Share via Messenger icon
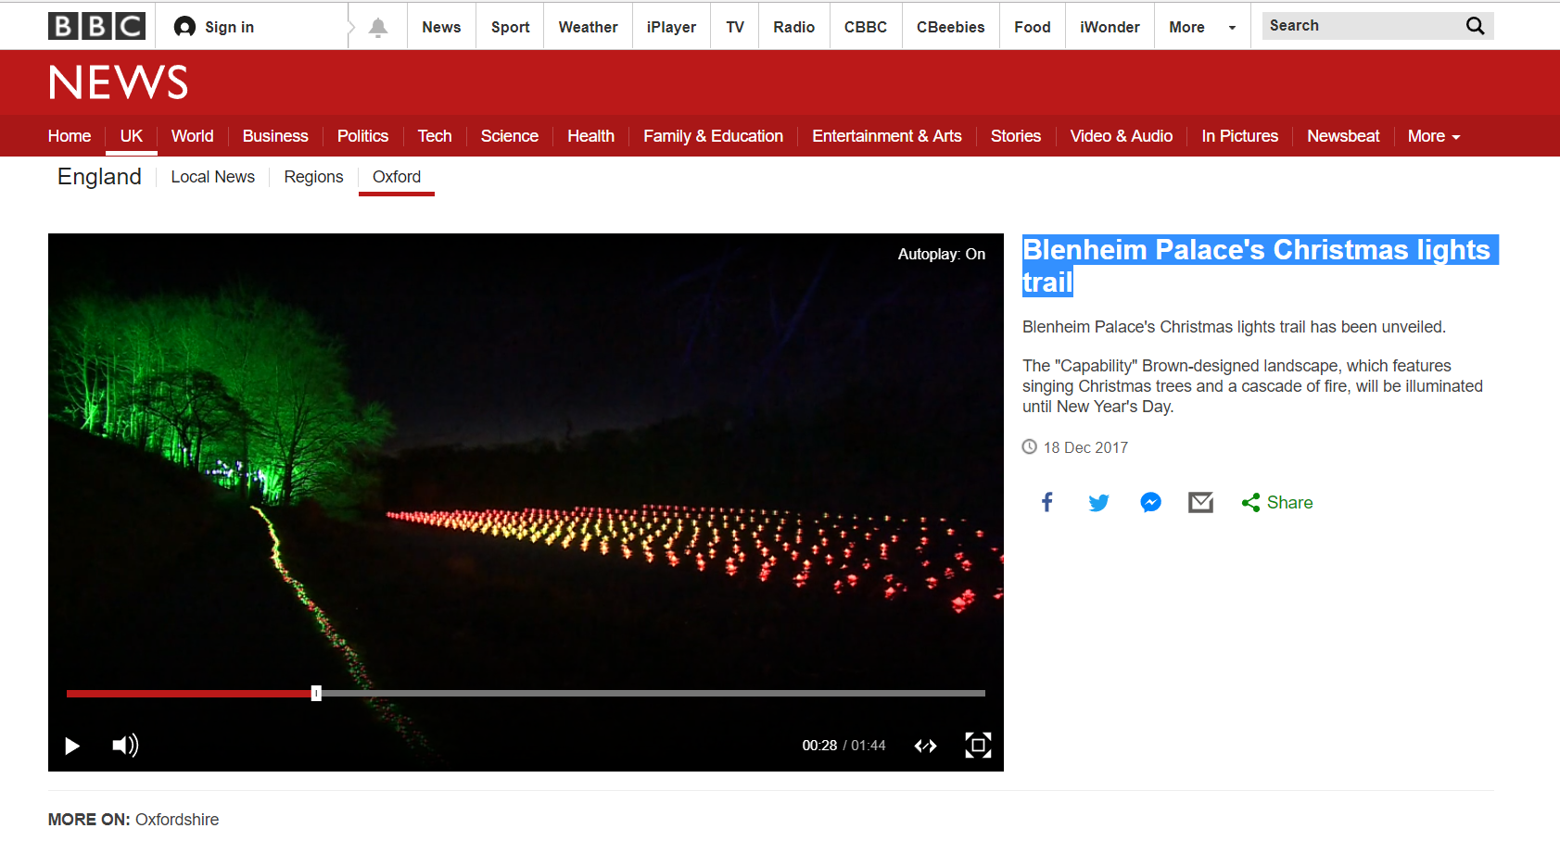Viewport: 1560px width, 841px height. [1150, 502]
